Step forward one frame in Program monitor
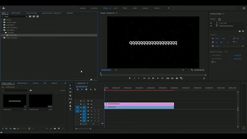 click(x=158, y=78)
